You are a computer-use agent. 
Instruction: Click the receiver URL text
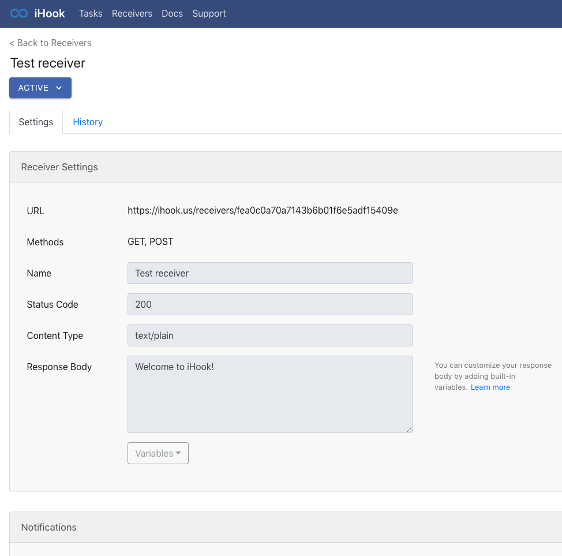263,211
